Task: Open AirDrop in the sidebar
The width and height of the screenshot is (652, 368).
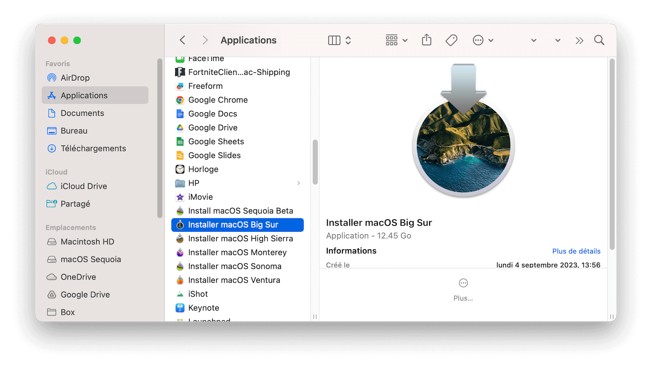Action: point(95,78)
